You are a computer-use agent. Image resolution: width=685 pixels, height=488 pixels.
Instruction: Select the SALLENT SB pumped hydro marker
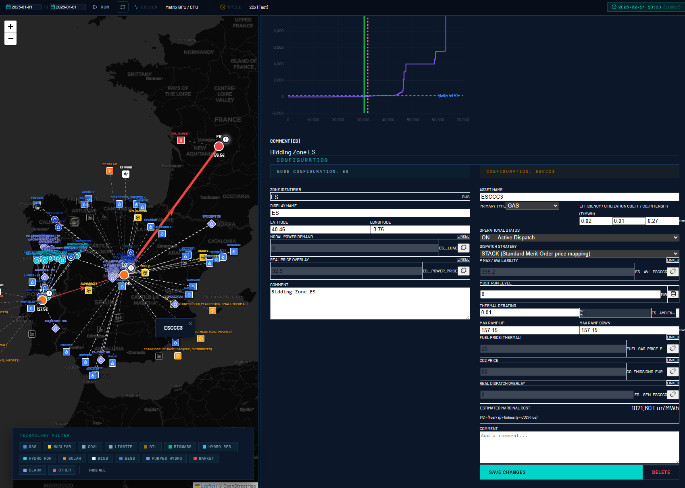point(212,224)
